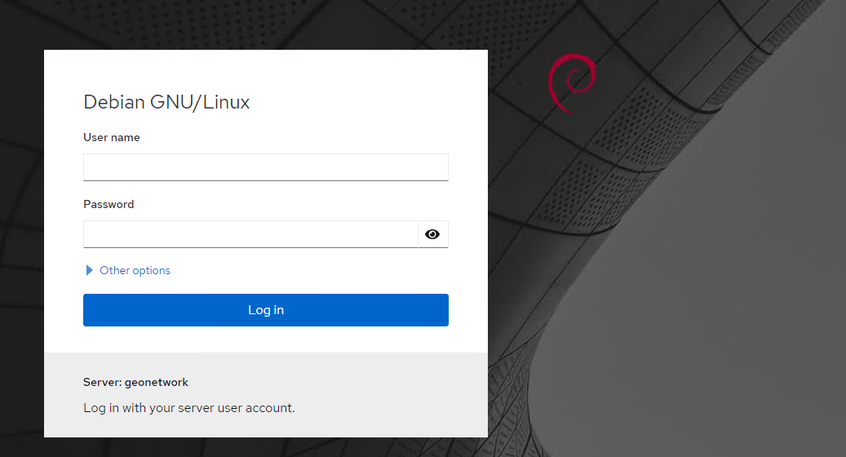Click the red Debian swirl logo
Screen dimensions: 846x457
pos(572,82)
